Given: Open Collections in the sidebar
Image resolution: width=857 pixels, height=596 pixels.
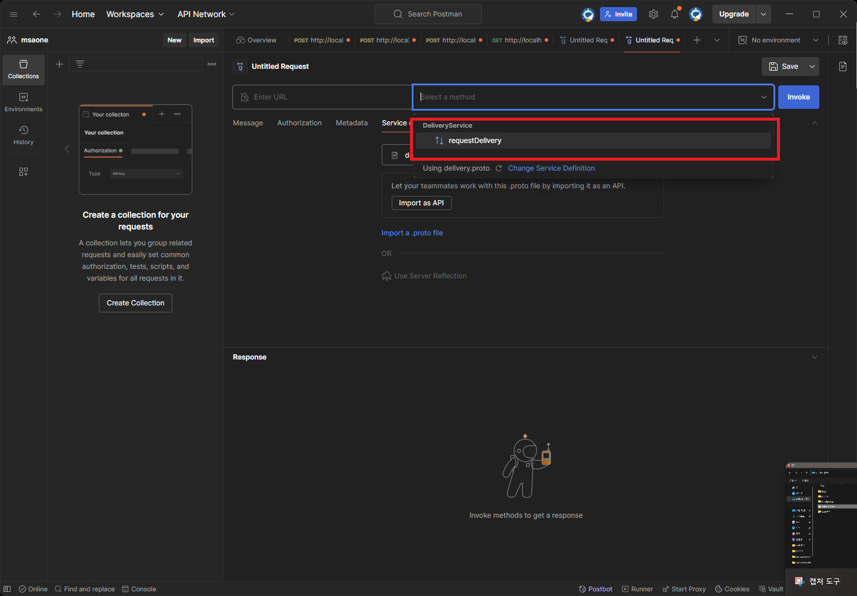Looking at the screenshot, I should pyautogui.click(x=24, y=69).
